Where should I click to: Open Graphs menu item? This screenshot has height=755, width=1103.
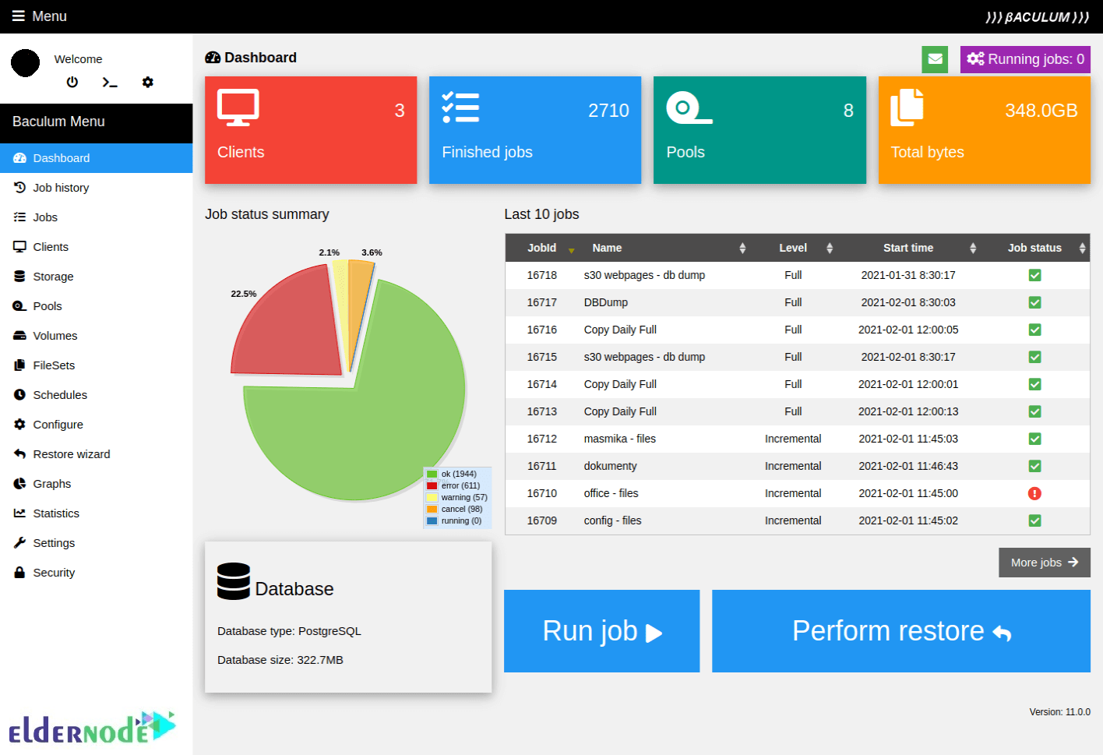(96, 484)
